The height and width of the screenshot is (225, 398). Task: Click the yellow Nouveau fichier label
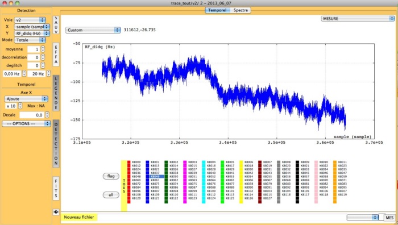point(79,217)
